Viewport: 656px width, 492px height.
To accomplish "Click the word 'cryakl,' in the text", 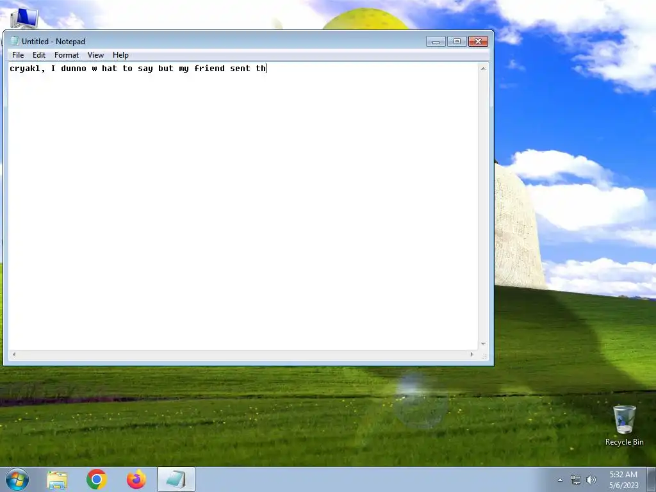I will point(28,68).
